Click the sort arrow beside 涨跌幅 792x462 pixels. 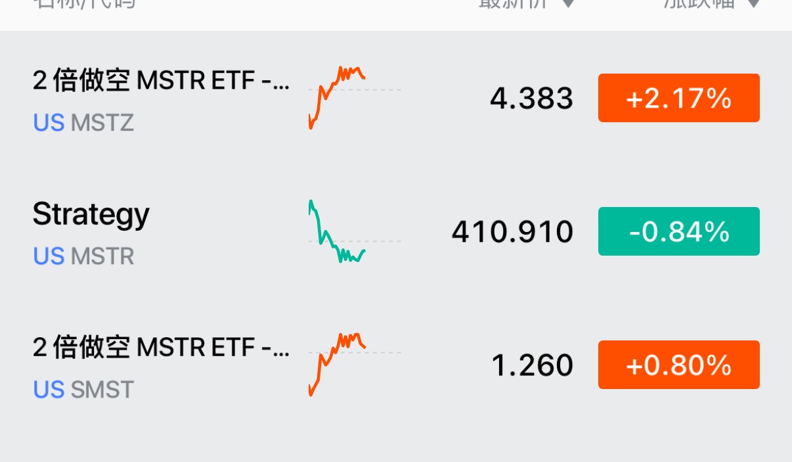coord(754,3)
